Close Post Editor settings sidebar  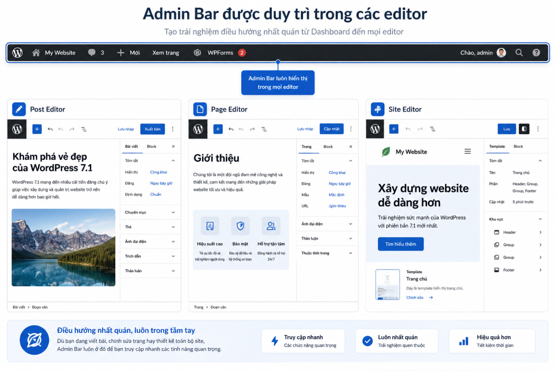(173, 147)
